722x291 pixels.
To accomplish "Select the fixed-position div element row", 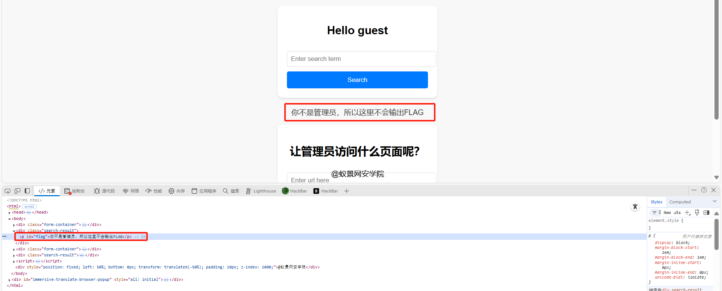I will [167, 267].
